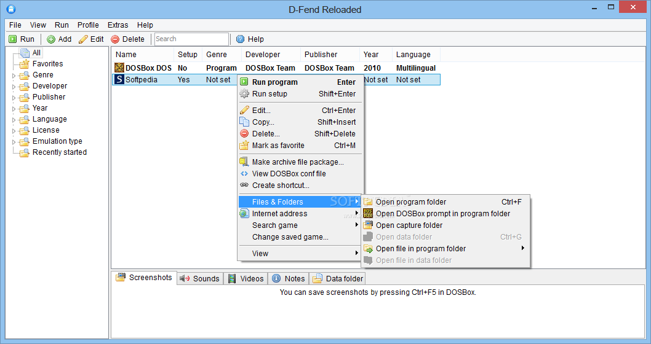The width and height of the screenshot is (651, 344).
Task: Click the Softpedia profile S icon
Action: point(119,79)
